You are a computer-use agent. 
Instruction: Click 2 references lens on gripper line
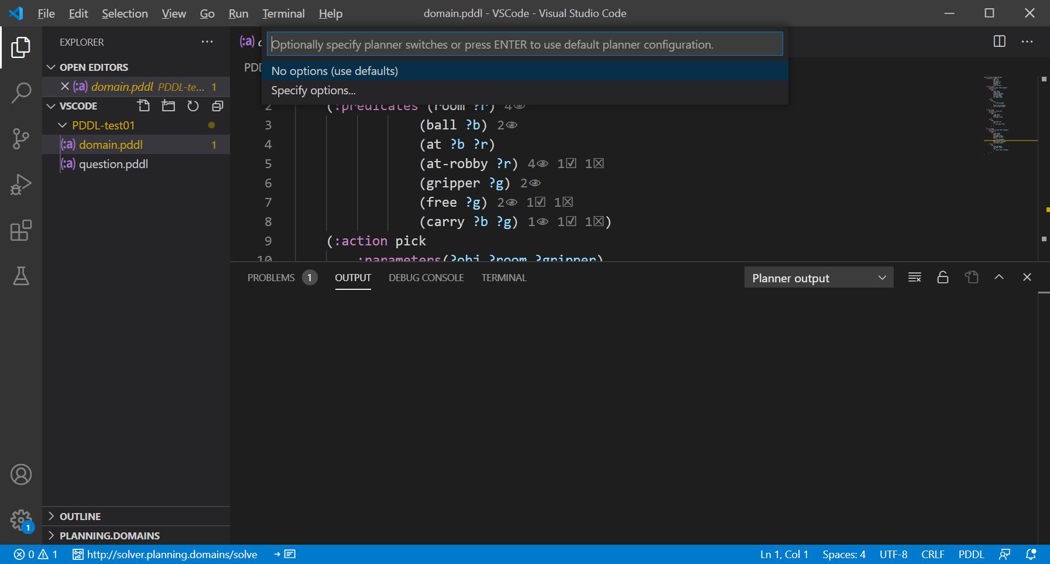pyautogui.click(x=530, y=183)
